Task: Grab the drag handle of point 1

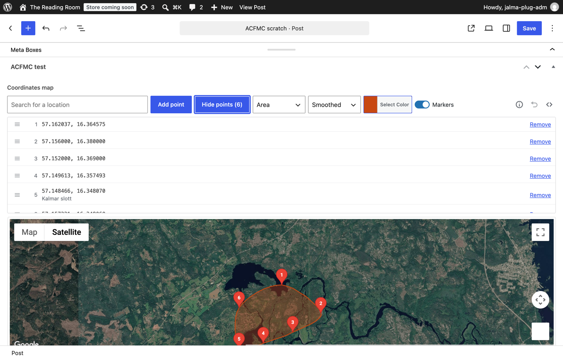Action: 17,124
